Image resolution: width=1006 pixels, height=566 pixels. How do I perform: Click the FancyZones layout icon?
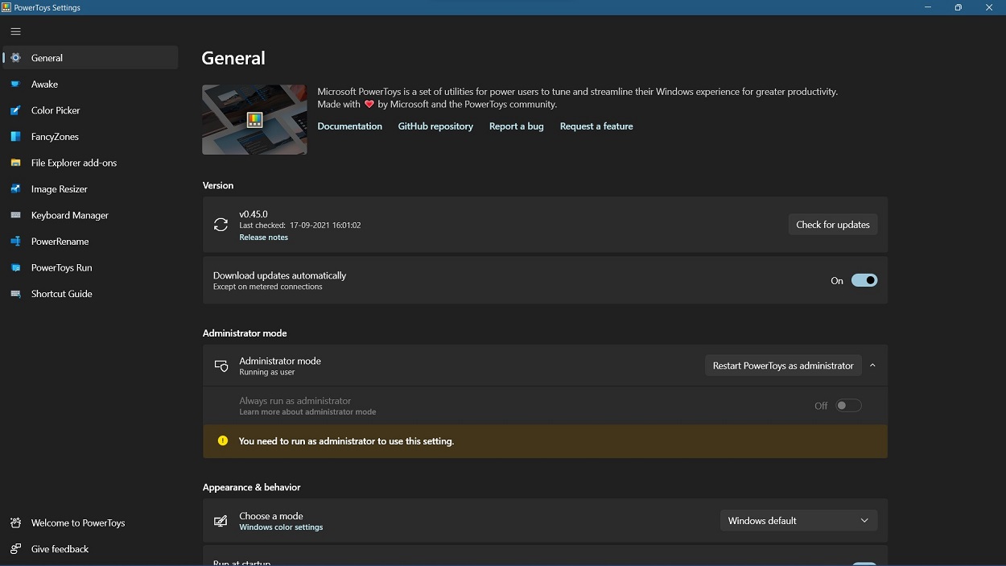coord(15,137)
